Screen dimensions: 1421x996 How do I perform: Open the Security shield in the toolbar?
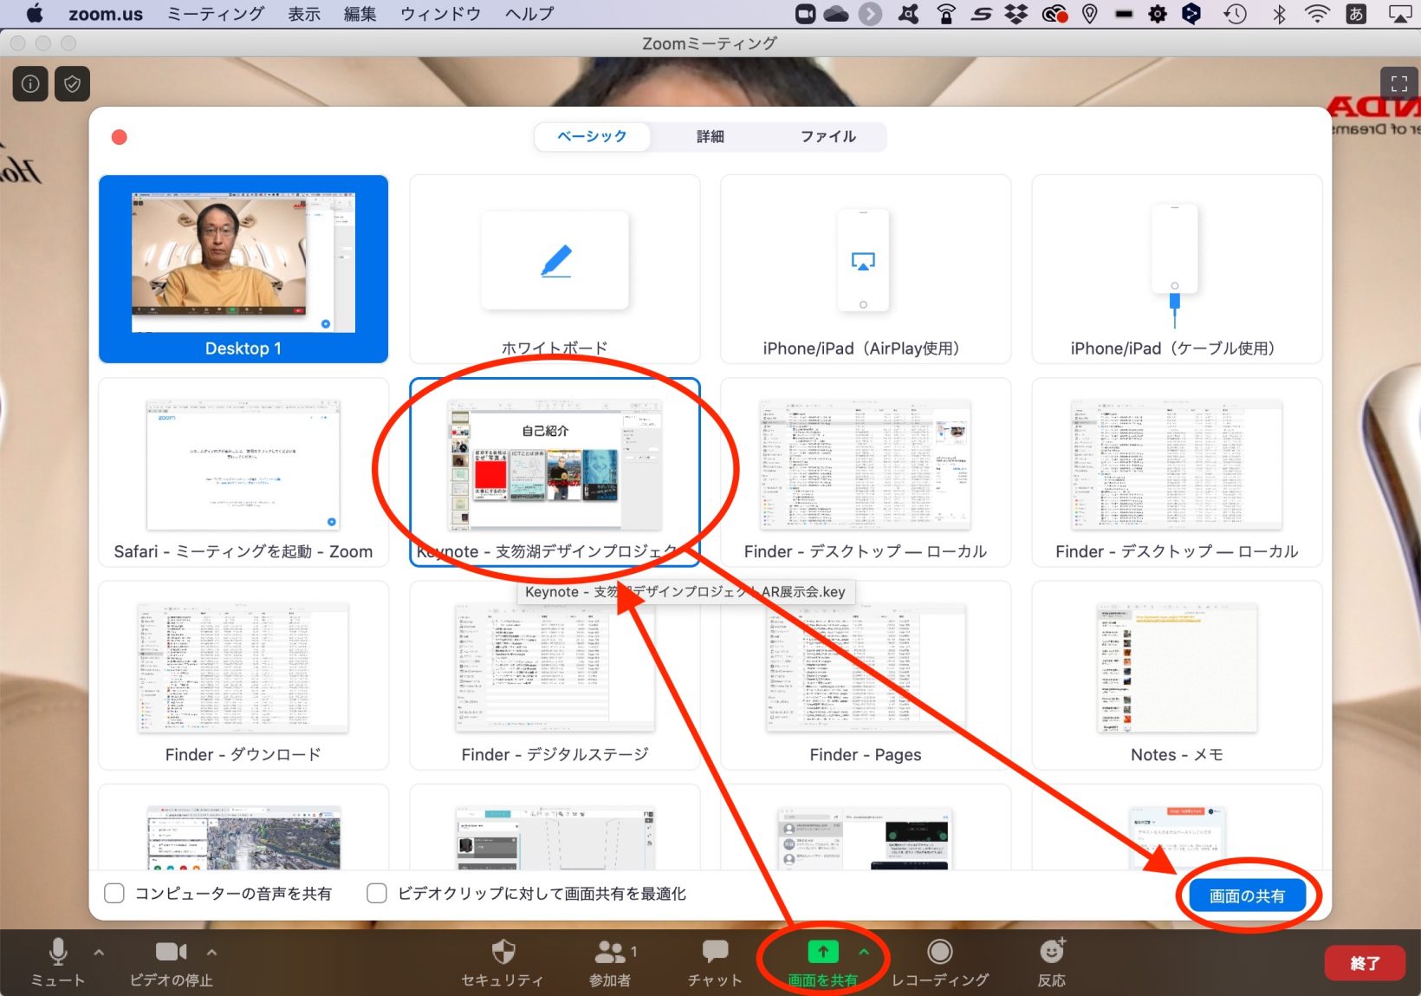pos(503,952)
